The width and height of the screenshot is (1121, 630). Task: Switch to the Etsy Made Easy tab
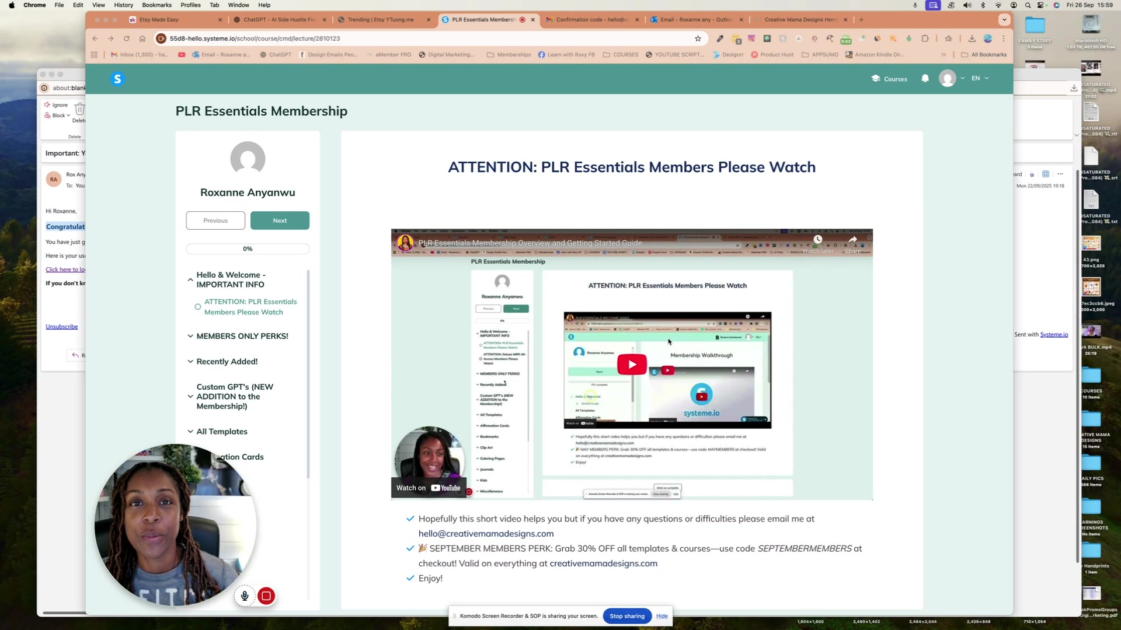click(x=175, y=20)
